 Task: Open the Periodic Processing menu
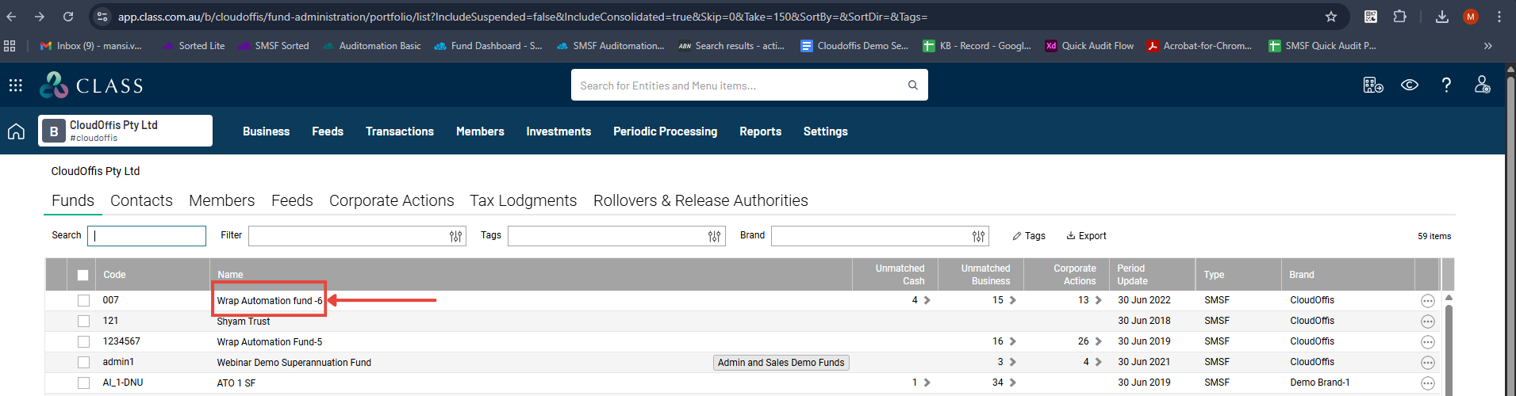[665, 131]
